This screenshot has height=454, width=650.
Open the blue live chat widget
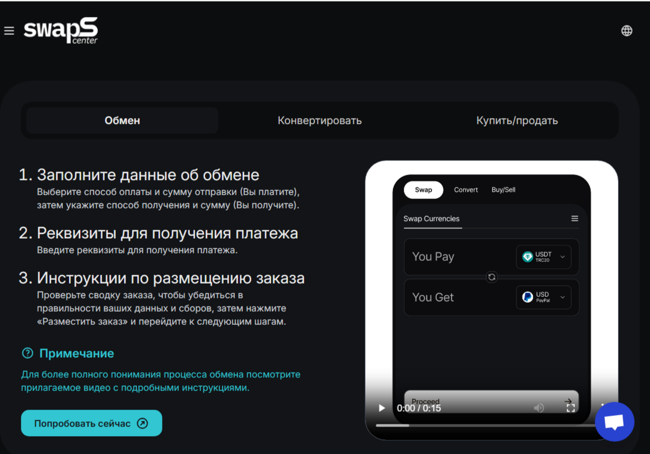(x=614, y=422)
